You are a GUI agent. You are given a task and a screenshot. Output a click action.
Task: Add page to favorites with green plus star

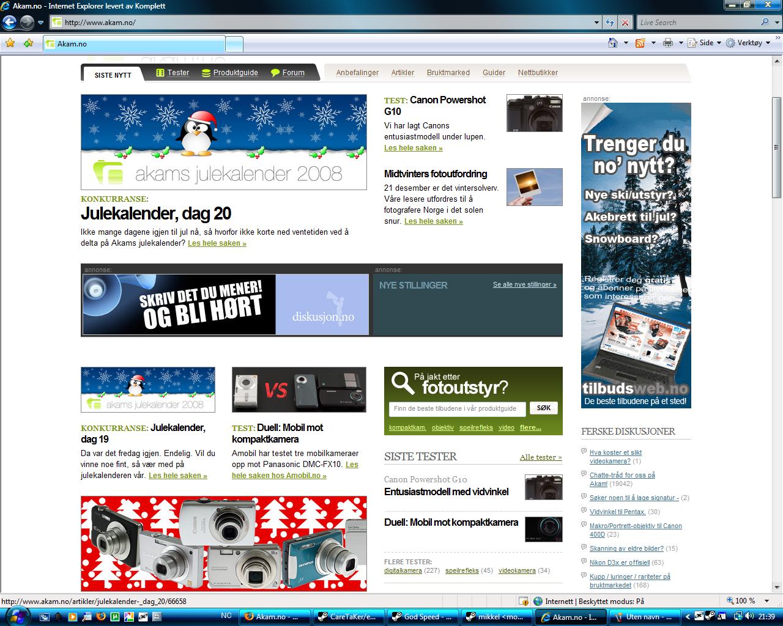(x=28, y=43)
